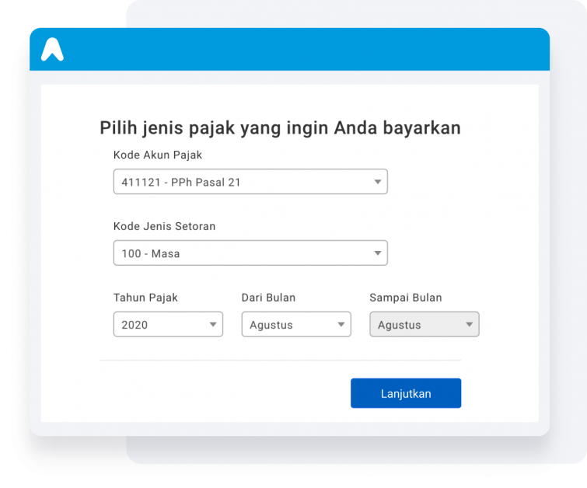Click the Kode Akun Pajak label
The image size is (587, 488).
(158, 155)
